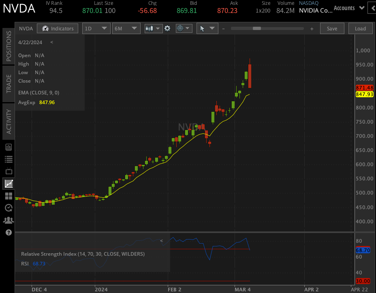
Task: Adjust the chart zoom slider
Action: pos(257,28)
